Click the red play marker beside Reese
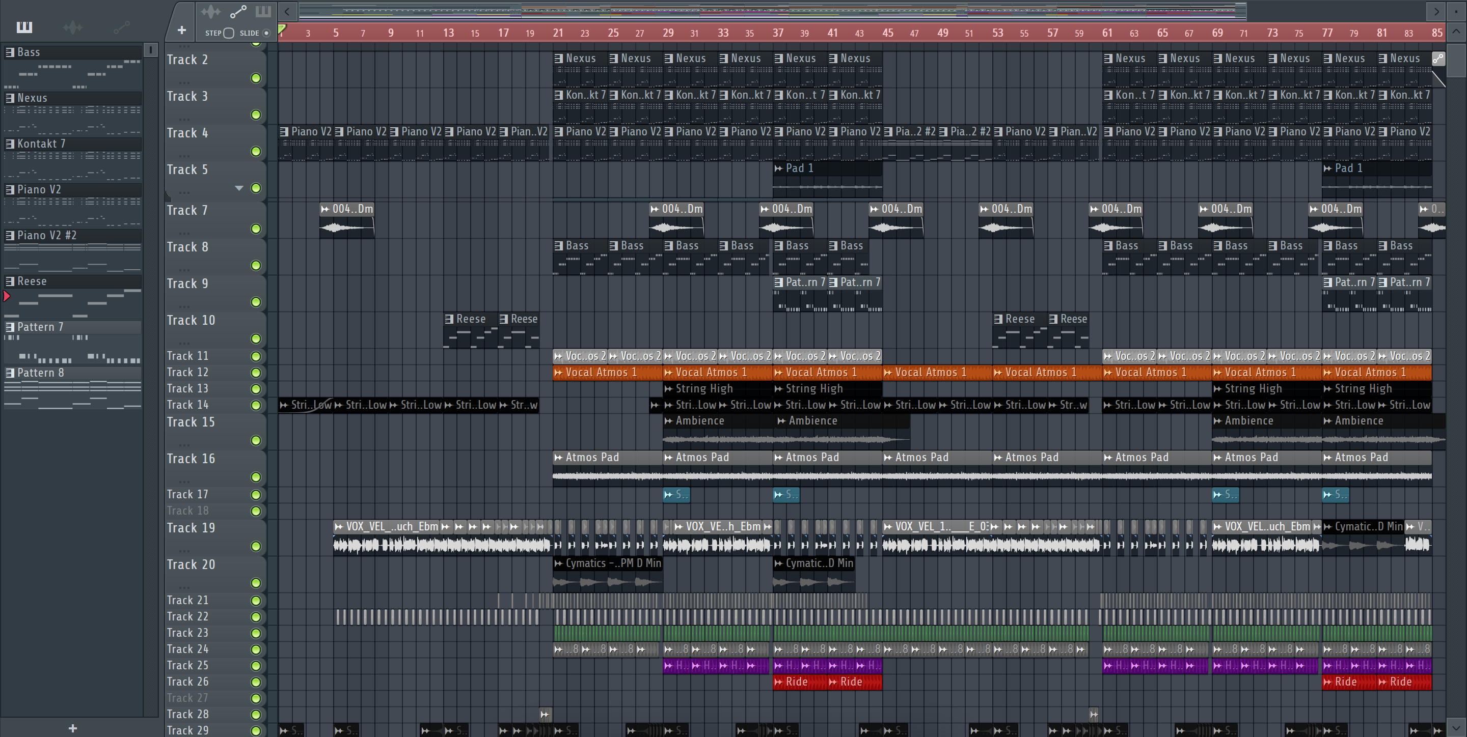 click(x=7, y=296)
